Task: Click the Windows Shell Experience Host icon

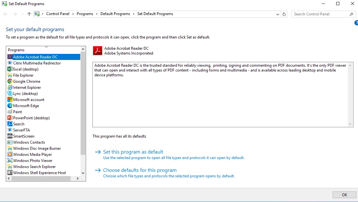Action: tap(10, 173)
